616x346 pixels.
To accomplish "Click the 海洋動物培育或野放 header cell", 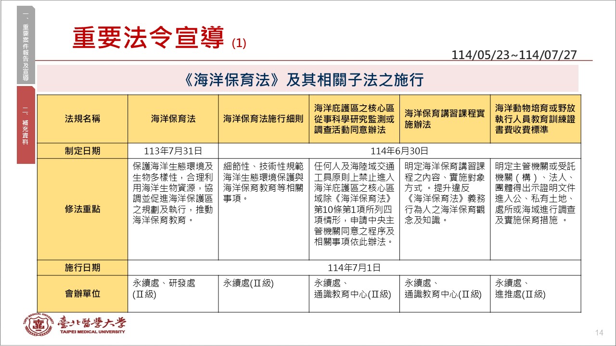I will [536, 119].
